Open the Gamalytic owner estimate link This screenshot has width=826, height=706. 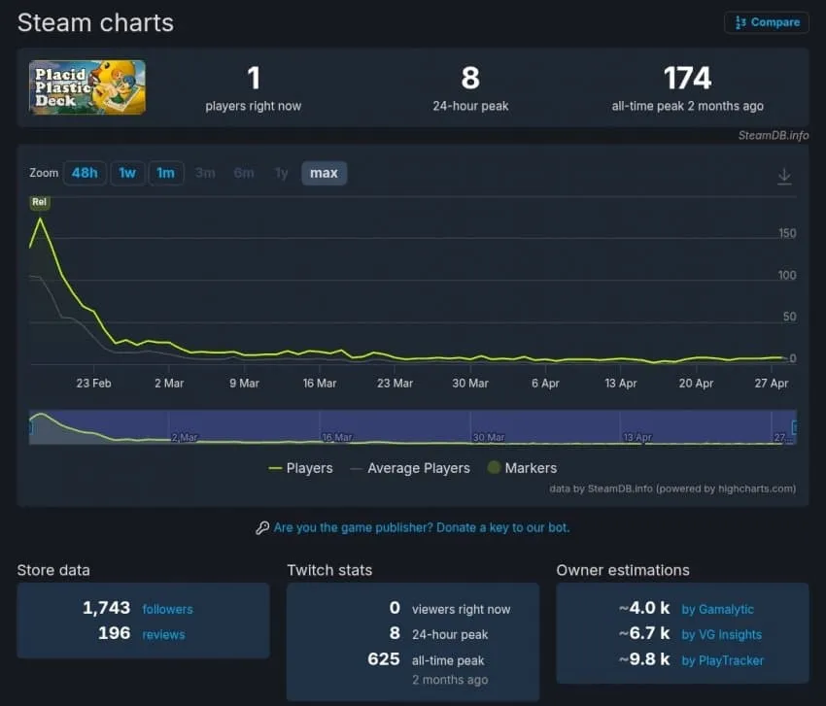(x=717, y=609)
